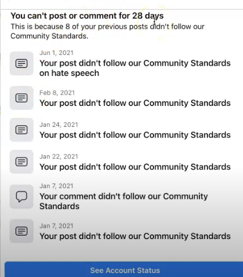This screenshot has height=277, width=243.
Task: Select the Jan 22 violation message text
Action: pos(135,167)
